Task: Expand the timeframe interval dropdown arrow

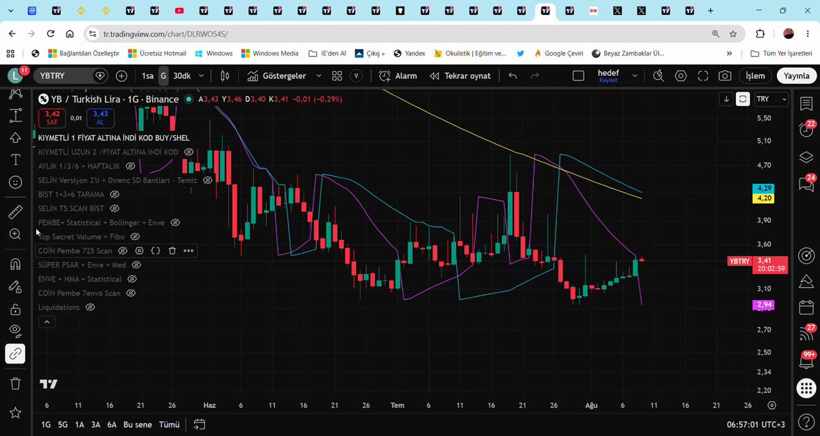Action: [x=200, y=76]
